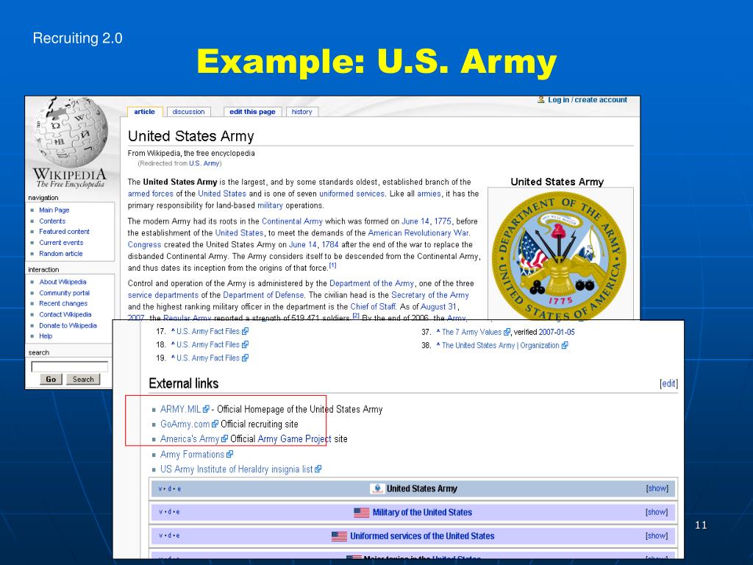This screenshot has width=753, height=565.
Task: Follow the America's Army link
Action: 190,438
